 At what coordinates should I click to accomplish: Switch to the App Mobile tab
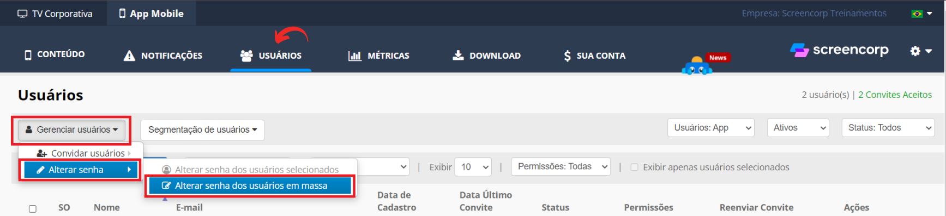(151, 14)
